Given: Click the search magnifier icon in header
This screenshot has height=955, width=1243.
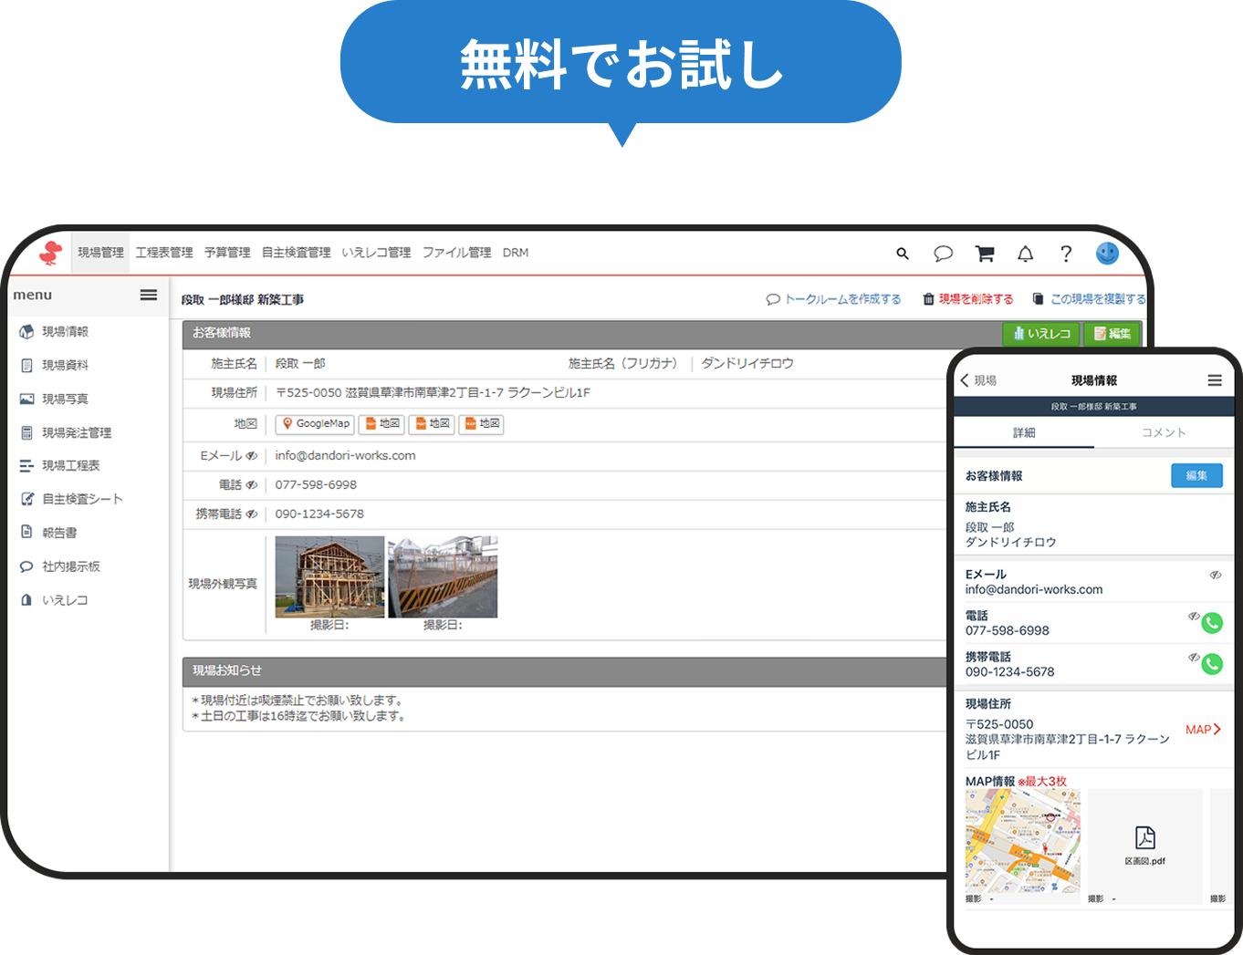Looking at the screenshot, I should [903, 254].
